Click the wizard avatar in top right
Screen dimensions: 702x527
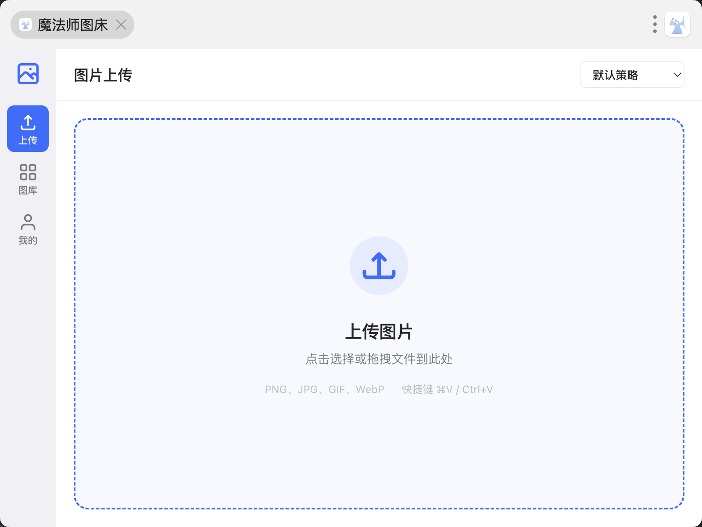point(677,25)
